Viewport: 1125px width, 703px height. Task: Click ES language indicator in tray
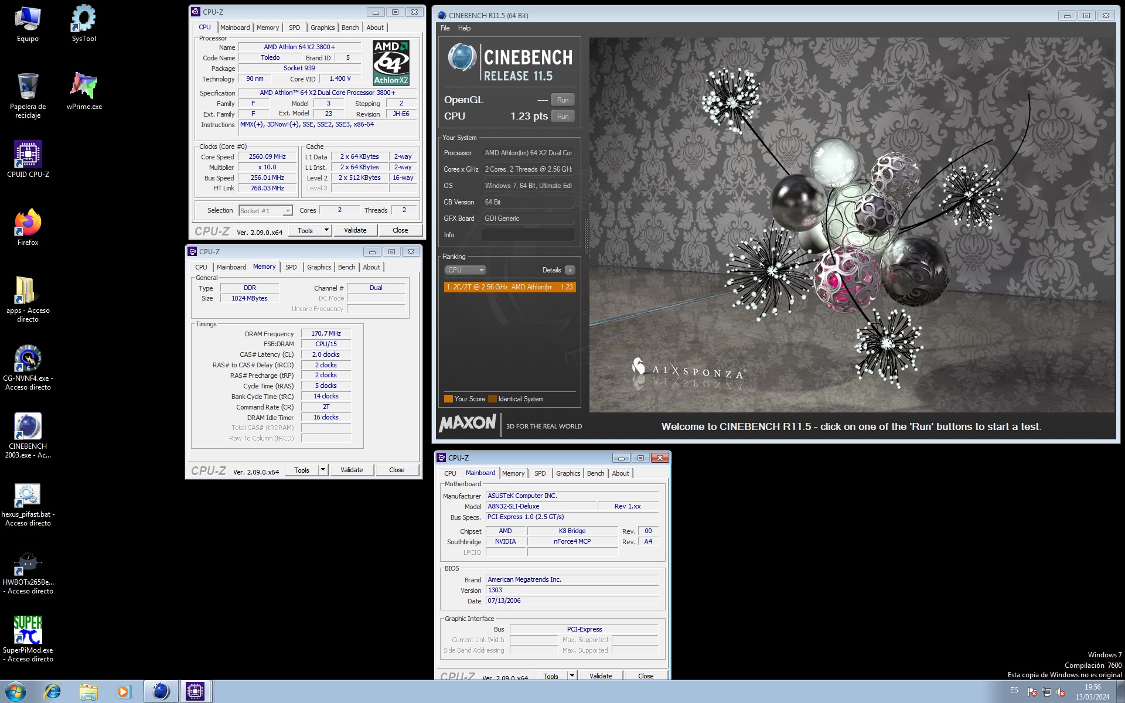[x=1014, y=691]
